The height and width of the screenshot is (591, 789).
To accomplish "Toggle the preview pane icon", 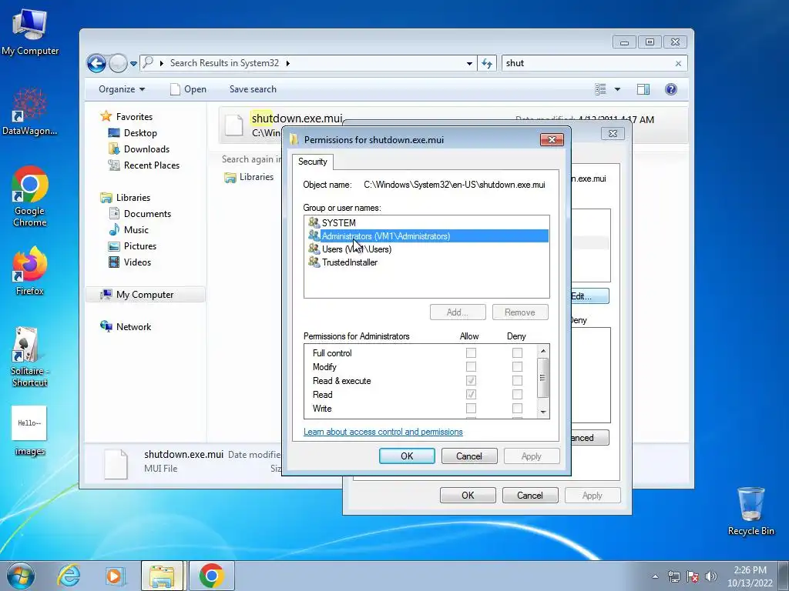I will point(643,89).
